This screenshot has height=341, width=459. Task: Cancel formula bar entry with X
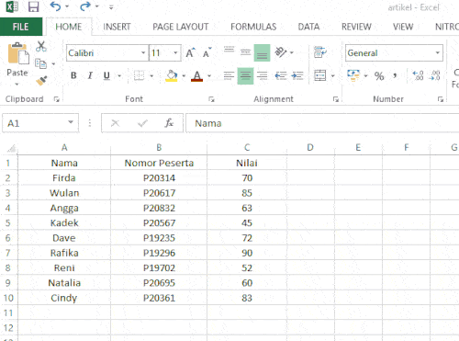(x=115, y=123)
